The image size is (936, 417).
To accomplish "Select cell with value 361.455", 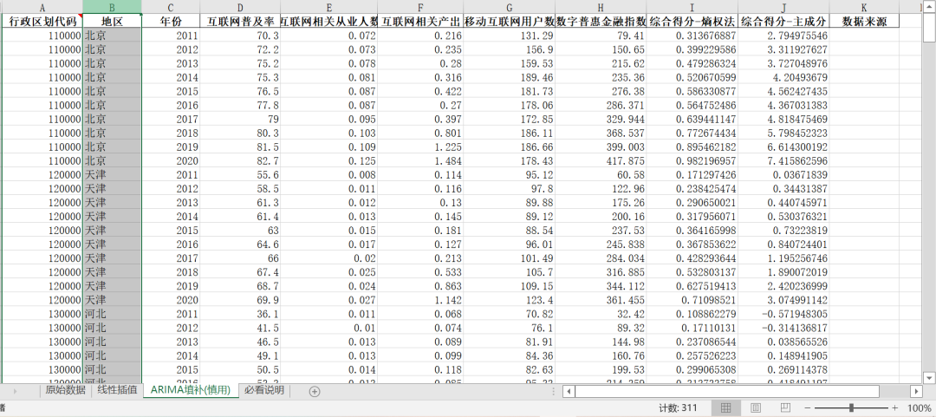I will [601, 299].
